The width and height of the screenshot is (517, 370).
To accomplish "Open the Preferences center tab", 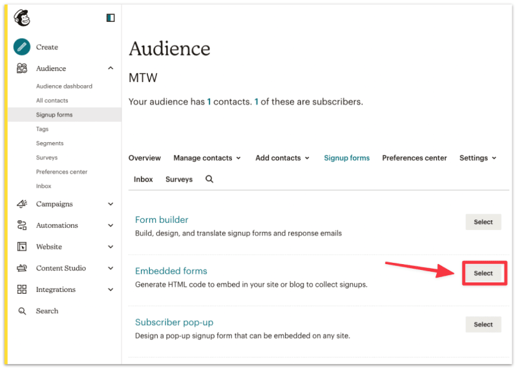I will click(x=414, y=158).
